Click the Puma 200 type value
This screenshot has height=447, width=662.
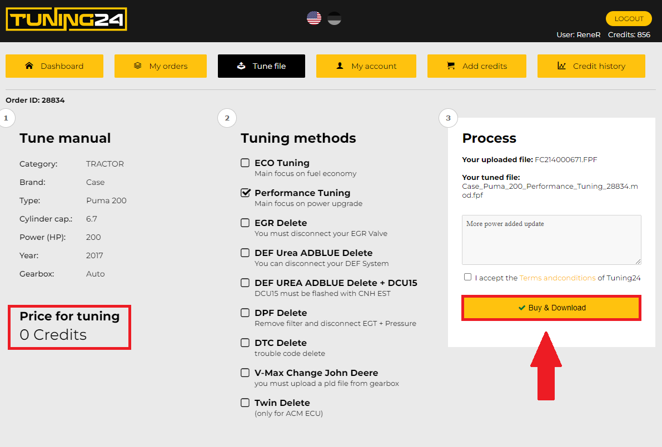pyautogui.click(x=106, y=200)
